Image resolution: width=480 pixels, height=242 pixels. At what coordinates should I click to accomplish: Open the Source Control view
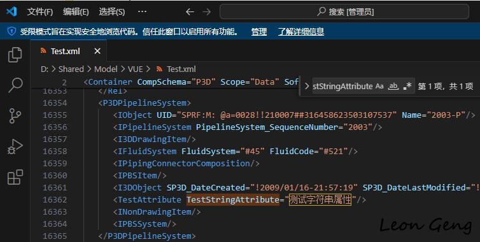click(15, 116)
